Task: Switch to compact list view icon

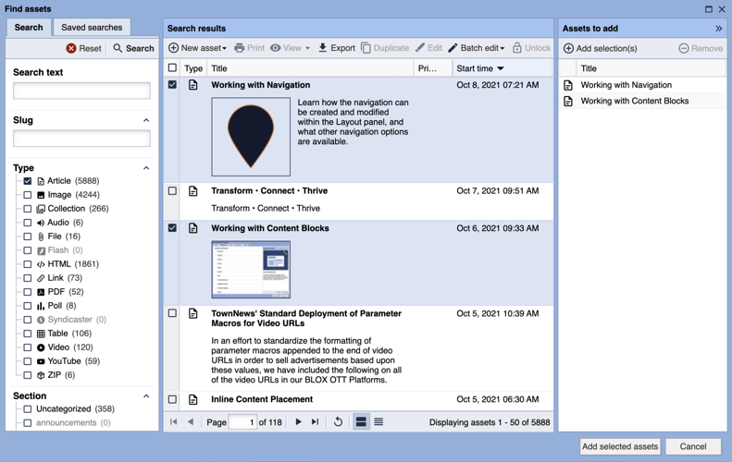Action: (378, 422)
